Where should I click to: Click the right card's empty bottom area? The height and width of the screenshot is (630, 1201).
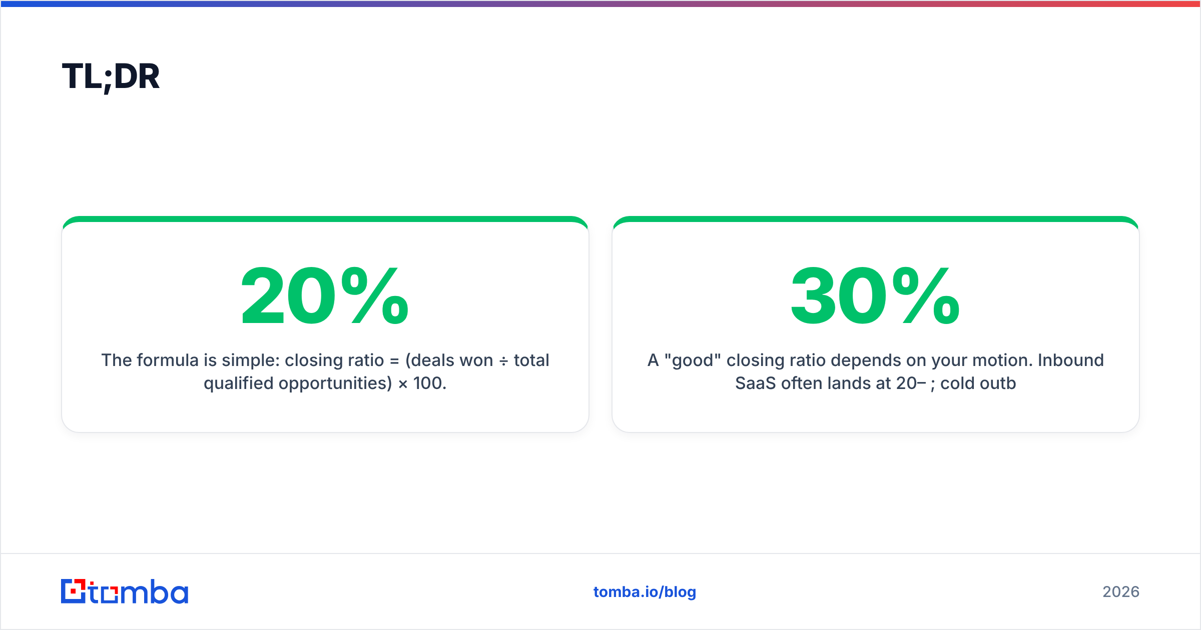coord(876,413)
